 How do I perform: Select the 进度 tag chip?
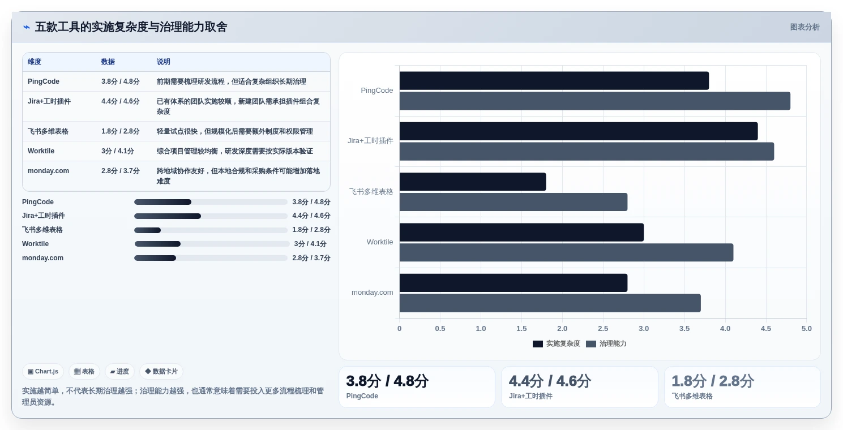pyautogui.click(x=119, y=372)
